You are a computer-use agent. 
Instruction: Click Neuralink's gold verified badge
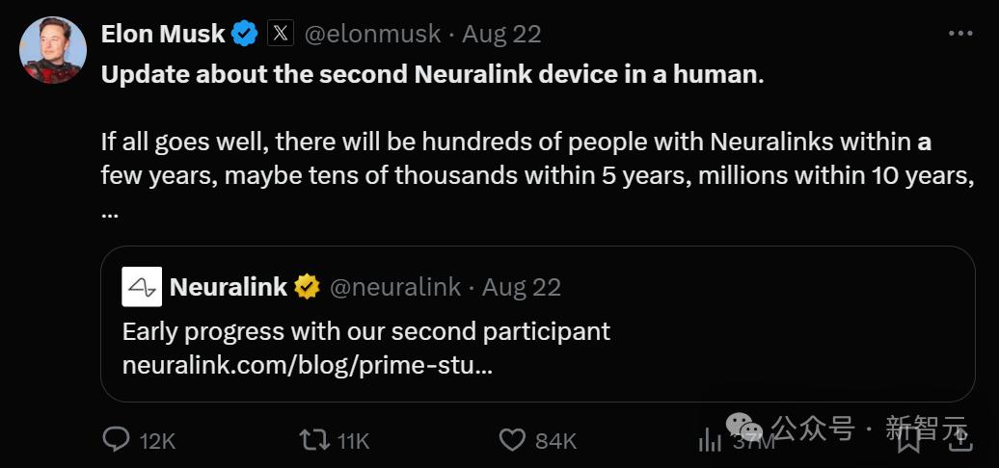coord(308,287)
